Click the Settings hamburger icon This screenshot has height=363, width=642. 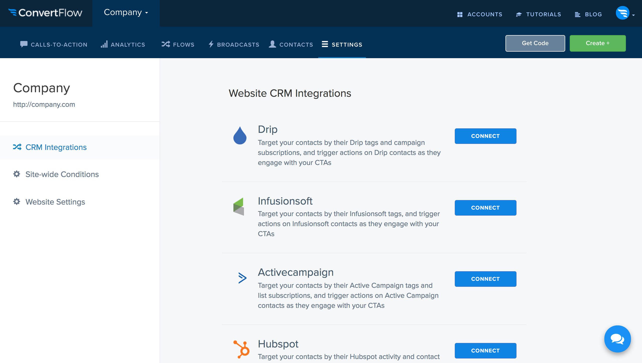325,44
